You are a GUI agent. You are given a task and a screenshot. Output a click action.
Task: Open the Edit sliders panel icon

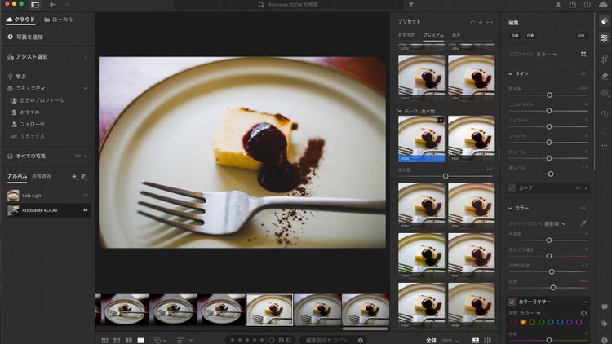coord(604,37)
